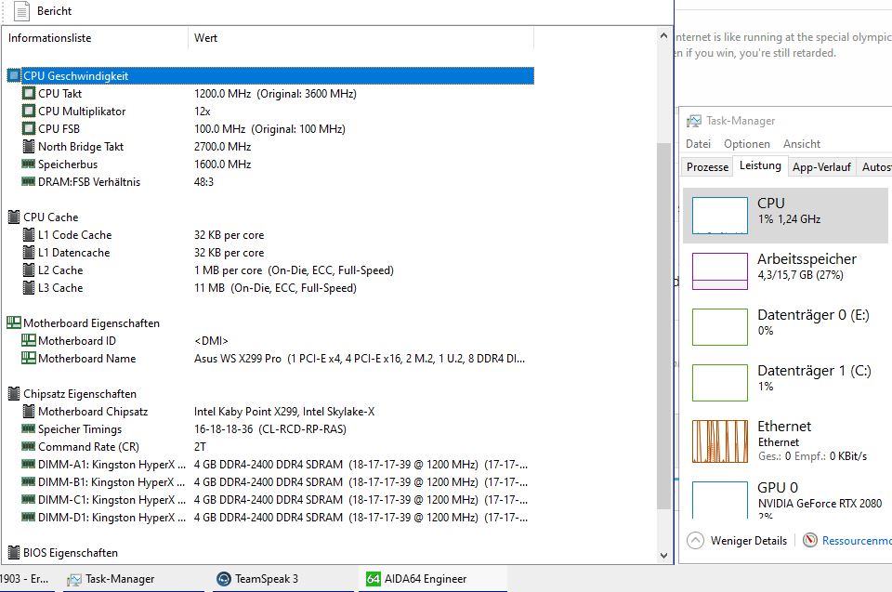Open the Ressourcenmonitor link

(857, 541)
